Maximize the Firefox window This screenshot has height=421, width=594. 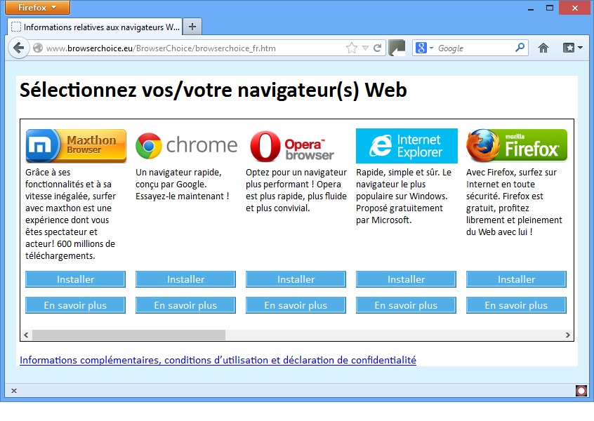click(x=550, y=8)
